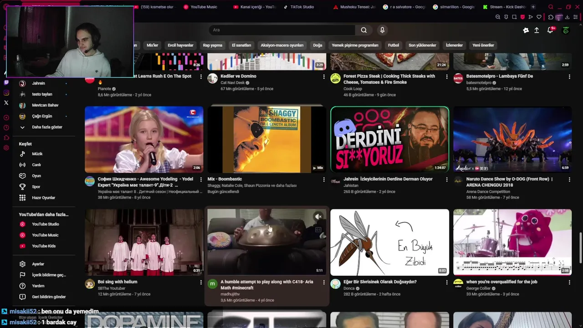
Task: Open YouTube notifications bell
Action: point(550,30)
